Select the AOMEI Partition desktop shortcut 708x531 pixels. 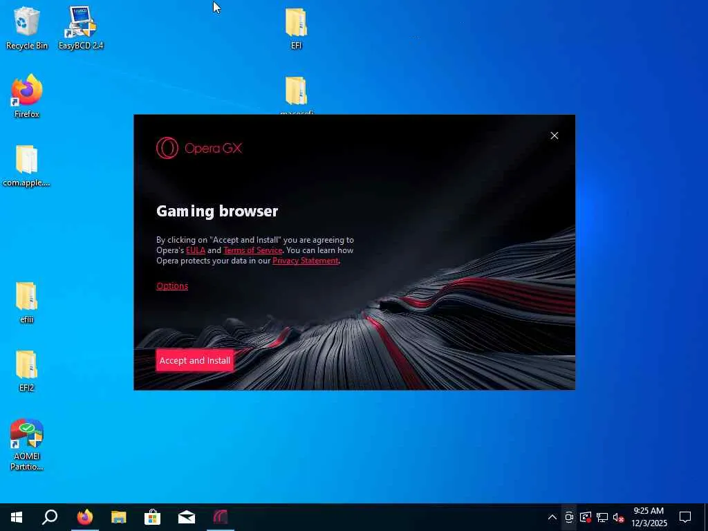[27, 445]
